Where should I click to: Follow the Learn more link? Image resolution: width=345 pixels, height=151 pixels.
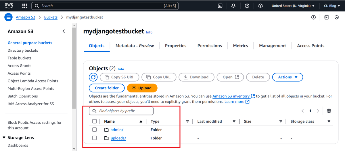[x=237, y=102]
